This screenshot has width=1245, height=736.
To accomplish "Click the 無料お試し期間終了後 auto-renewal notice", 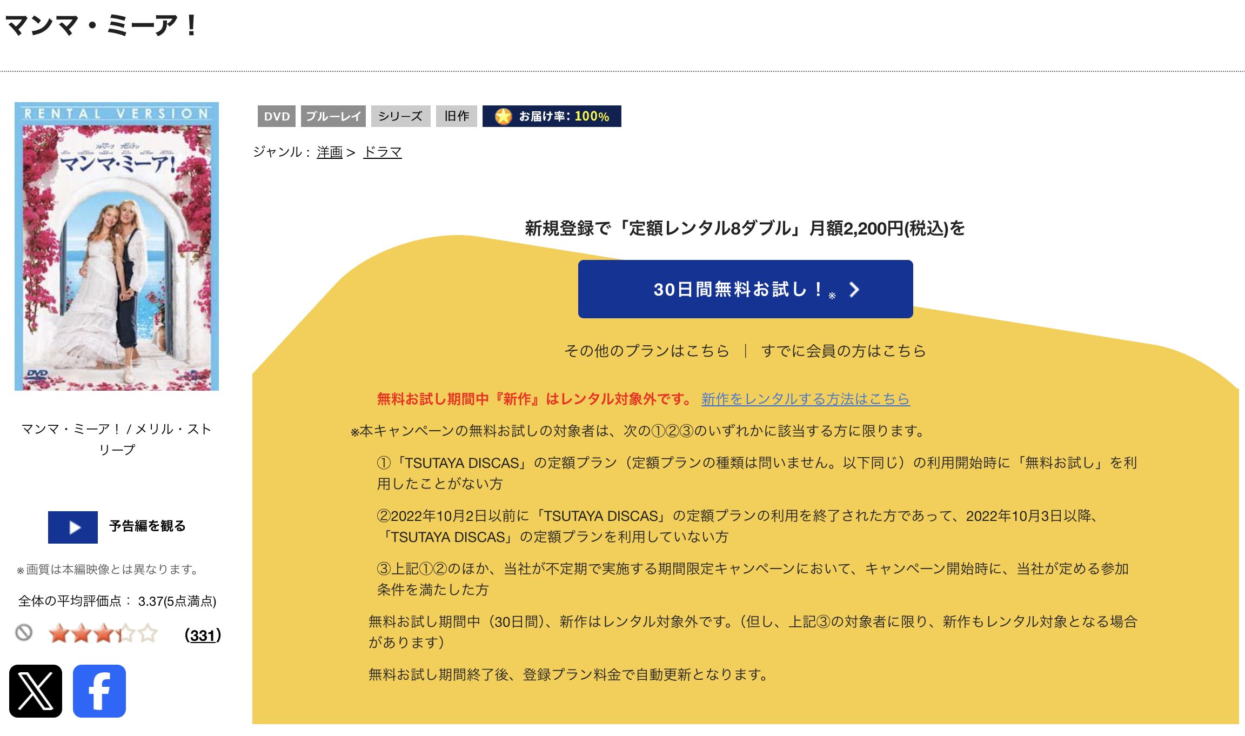I will 568,674.
